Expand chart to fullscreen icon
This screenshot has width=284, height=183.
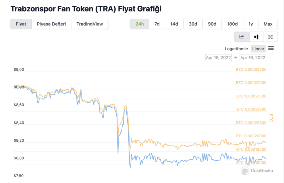pos(270,37)
